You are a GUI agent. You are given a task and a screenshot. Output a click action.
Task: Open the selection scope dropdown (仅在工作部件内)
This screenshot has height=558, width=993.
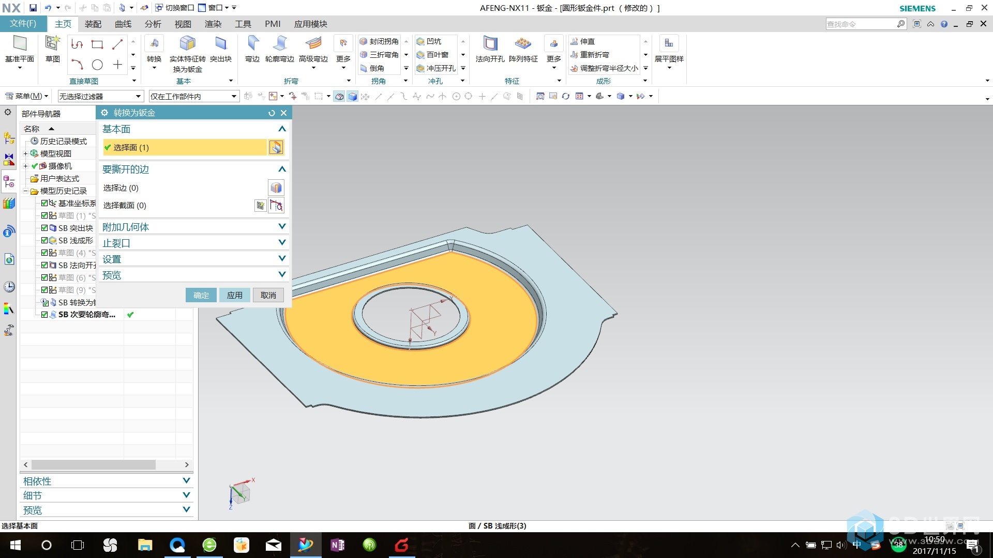click(x=193, y=97)
